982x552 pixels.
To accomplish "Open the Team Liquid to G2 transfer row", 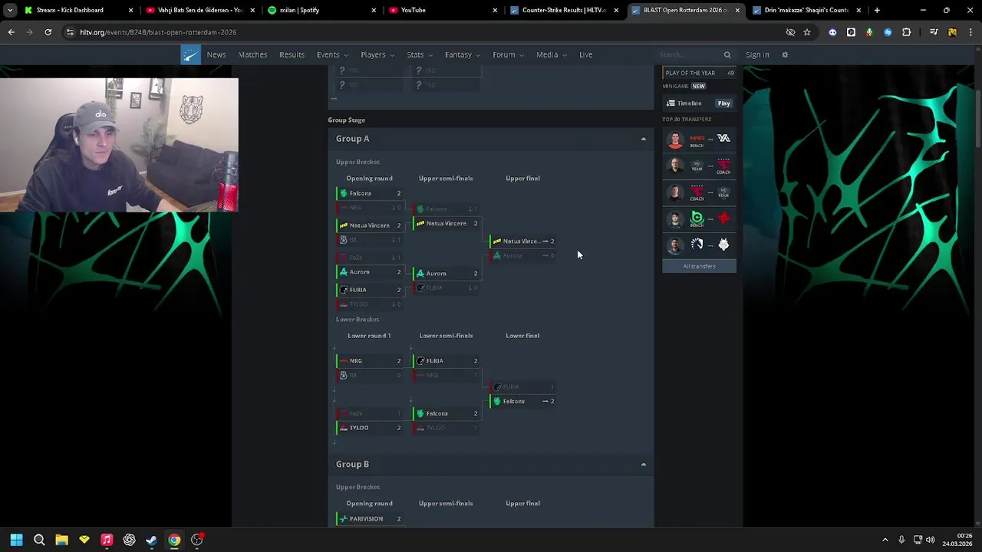I will (699, 245).
